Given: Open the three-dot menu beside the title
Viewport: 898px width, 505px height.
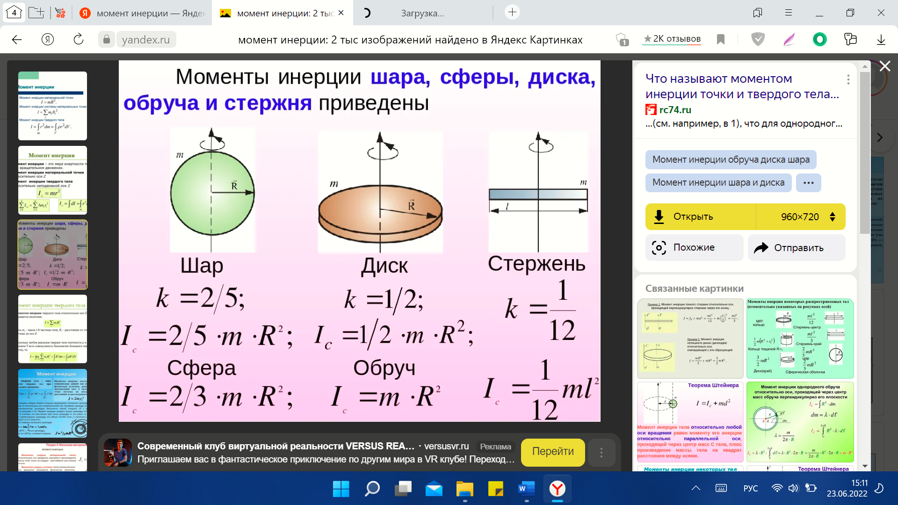Looking at the screenshot, I should pos(848,79).
